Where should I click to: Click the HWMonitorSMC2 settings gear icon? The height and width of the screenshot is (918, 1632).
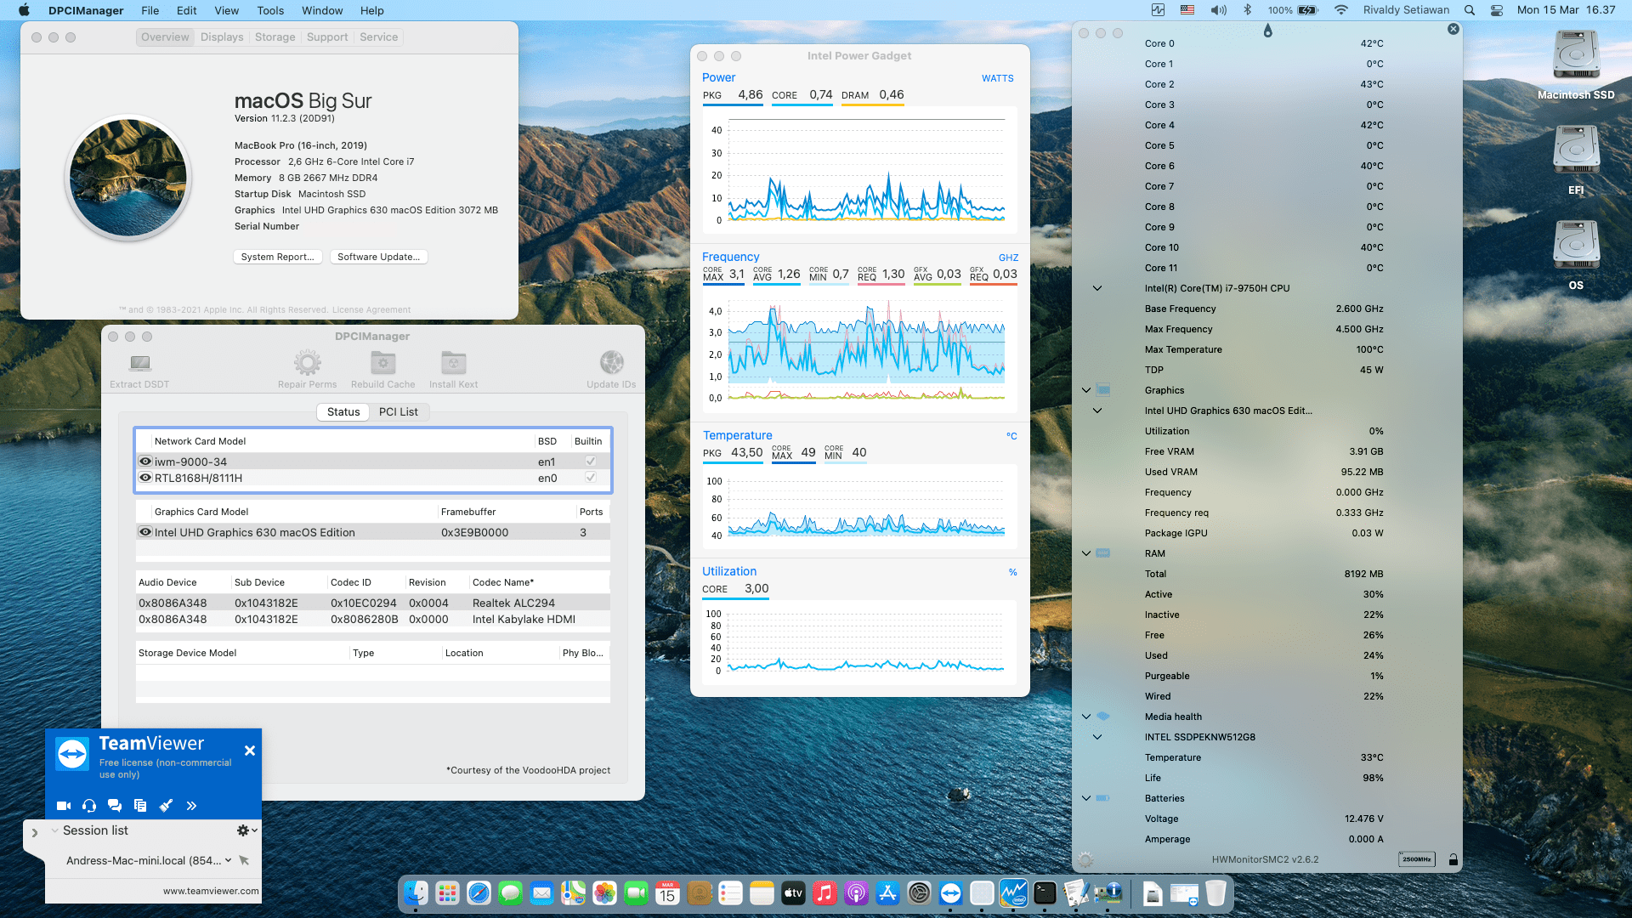[x=1085, y=859]
